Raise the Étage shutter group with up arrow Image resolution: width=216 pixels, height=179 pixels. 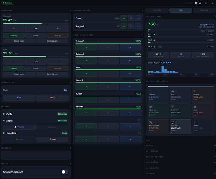[x=124, y=18]
